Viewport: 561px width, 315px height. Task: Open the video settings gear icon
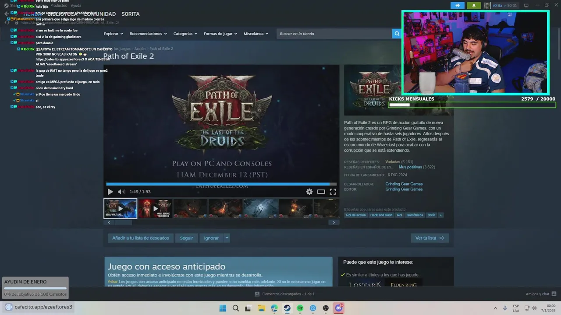pos(309,192)
